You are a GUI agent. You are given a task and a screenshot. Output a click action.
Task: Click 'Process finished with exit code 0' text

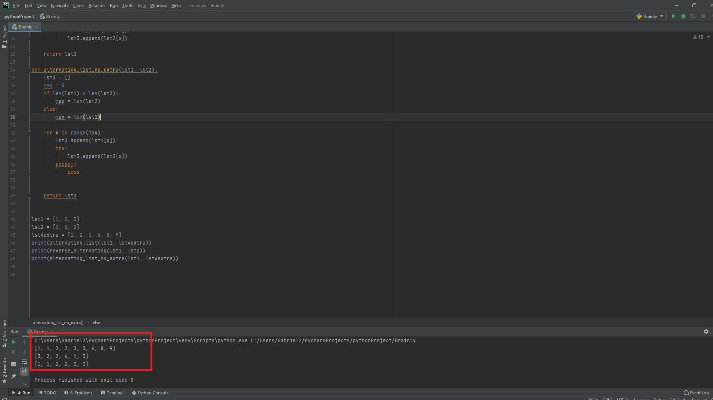[84, 380]
